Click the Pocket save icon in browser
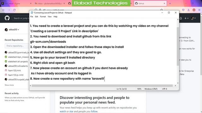This screenshot has width=202, height=113. (183, 10)
